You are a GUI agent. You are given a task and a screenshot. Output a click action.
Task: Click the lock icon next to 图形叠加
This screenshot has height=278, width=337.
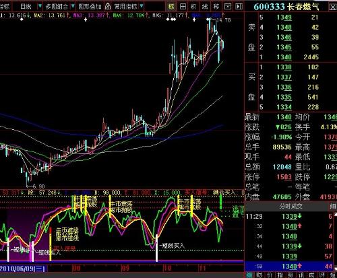pos(108,6)
